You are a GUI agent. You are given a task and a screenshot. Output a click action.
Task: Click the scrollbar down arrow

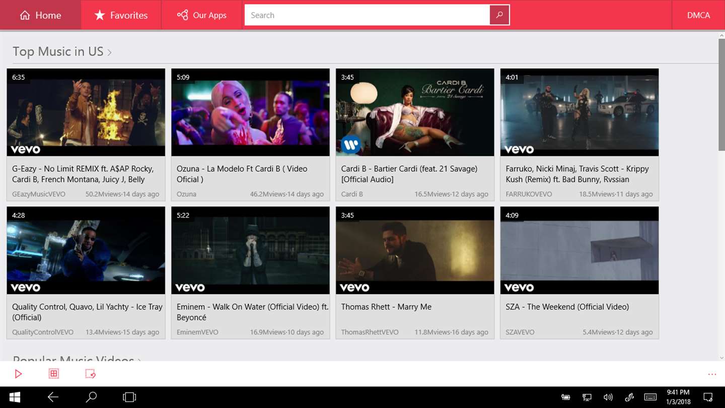pos(721,357)
